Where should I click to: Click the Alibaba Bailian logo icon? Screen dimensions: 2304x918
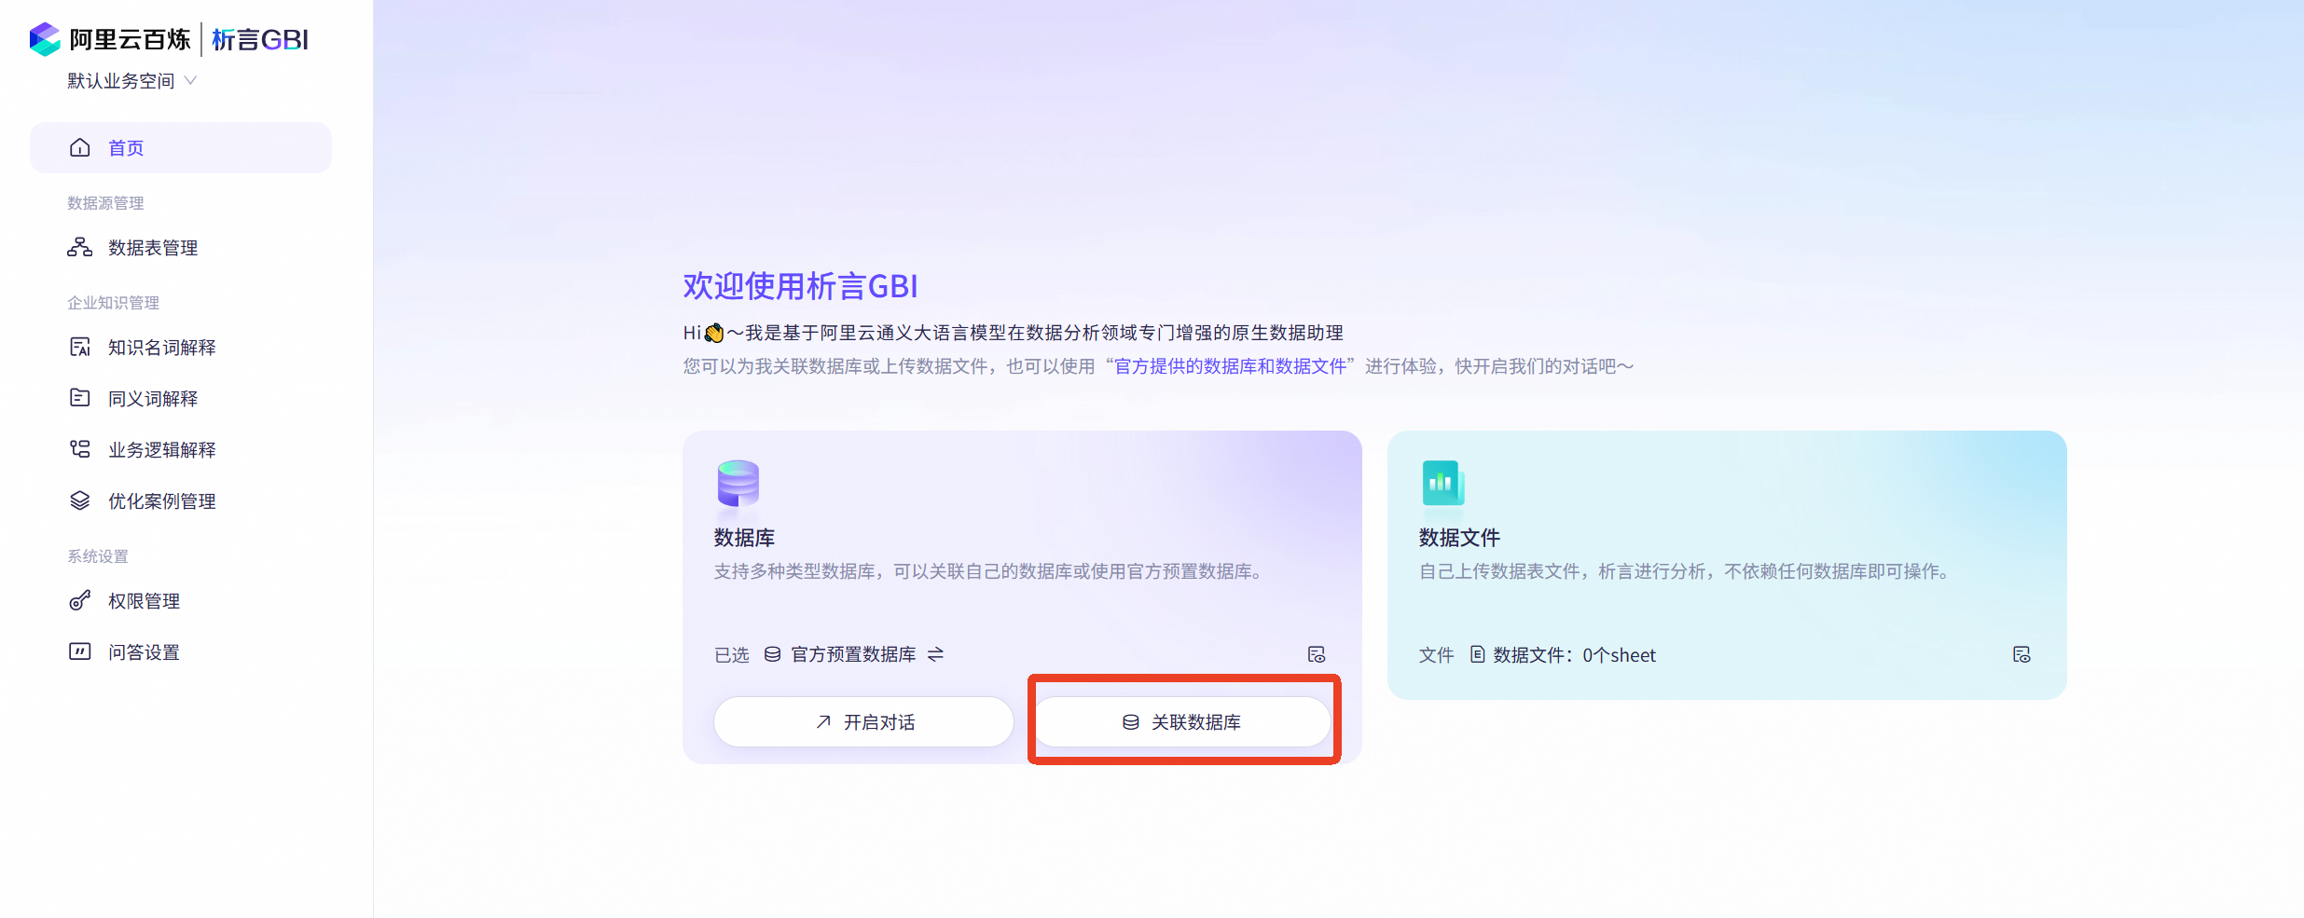(45, 39)
